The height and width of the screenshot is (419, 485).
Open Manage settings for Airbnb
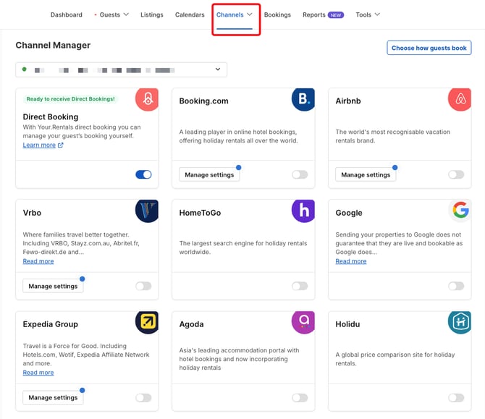366,174
